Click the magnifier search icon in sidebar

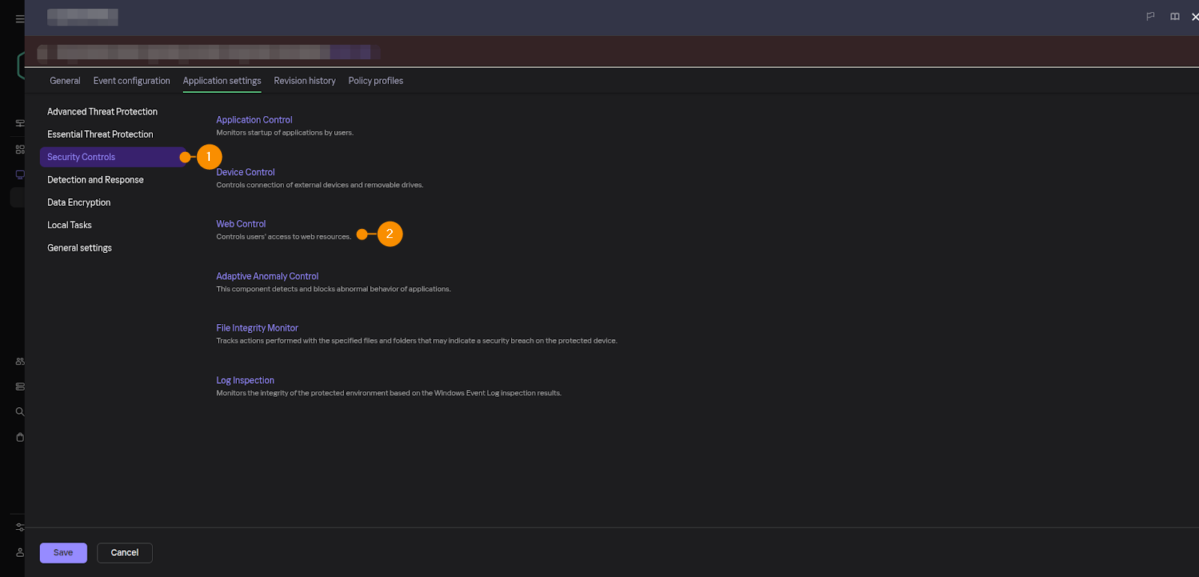click(x=20, y=412)
